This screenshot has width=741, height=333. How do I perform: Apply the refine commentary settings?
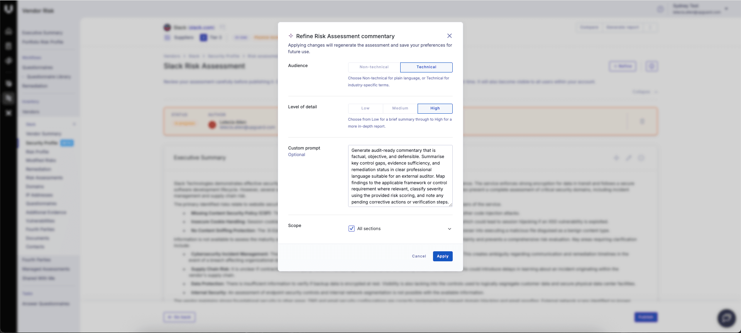pyautogui.click(x=443, y=256)
